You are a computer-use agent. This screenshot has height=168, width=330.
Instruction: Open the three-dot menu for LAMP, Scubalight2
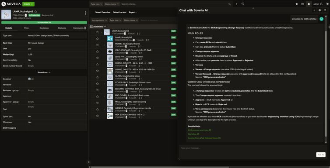(x=85, y=13)
